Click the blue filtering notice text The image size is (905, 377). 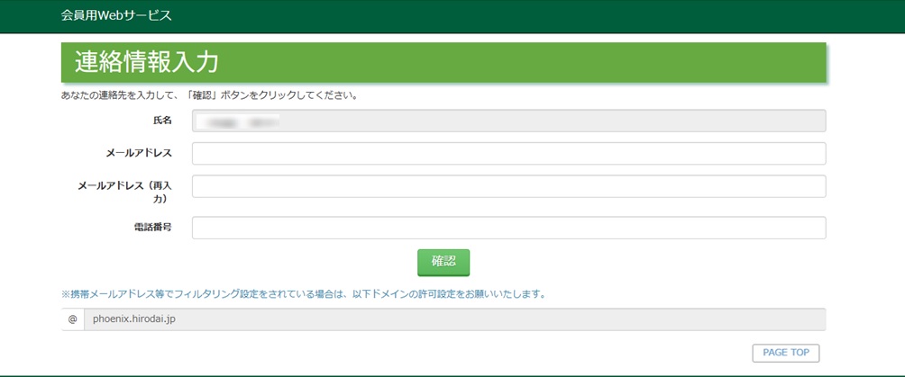coord(303,294)
